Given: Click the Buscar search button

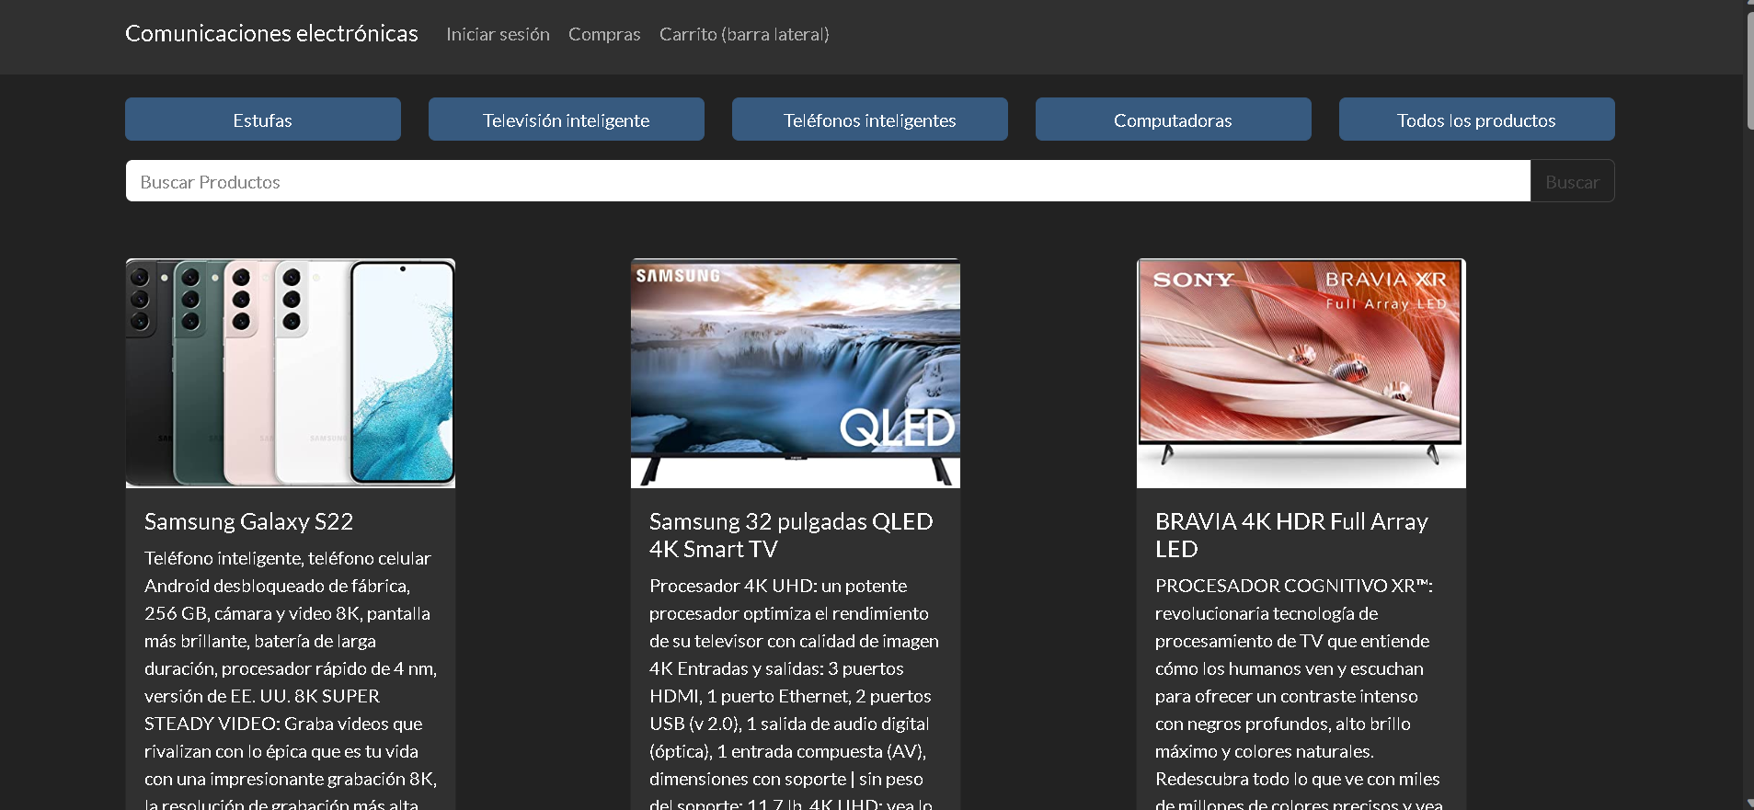Looking at the screenshot, I should coord(1573,181).
